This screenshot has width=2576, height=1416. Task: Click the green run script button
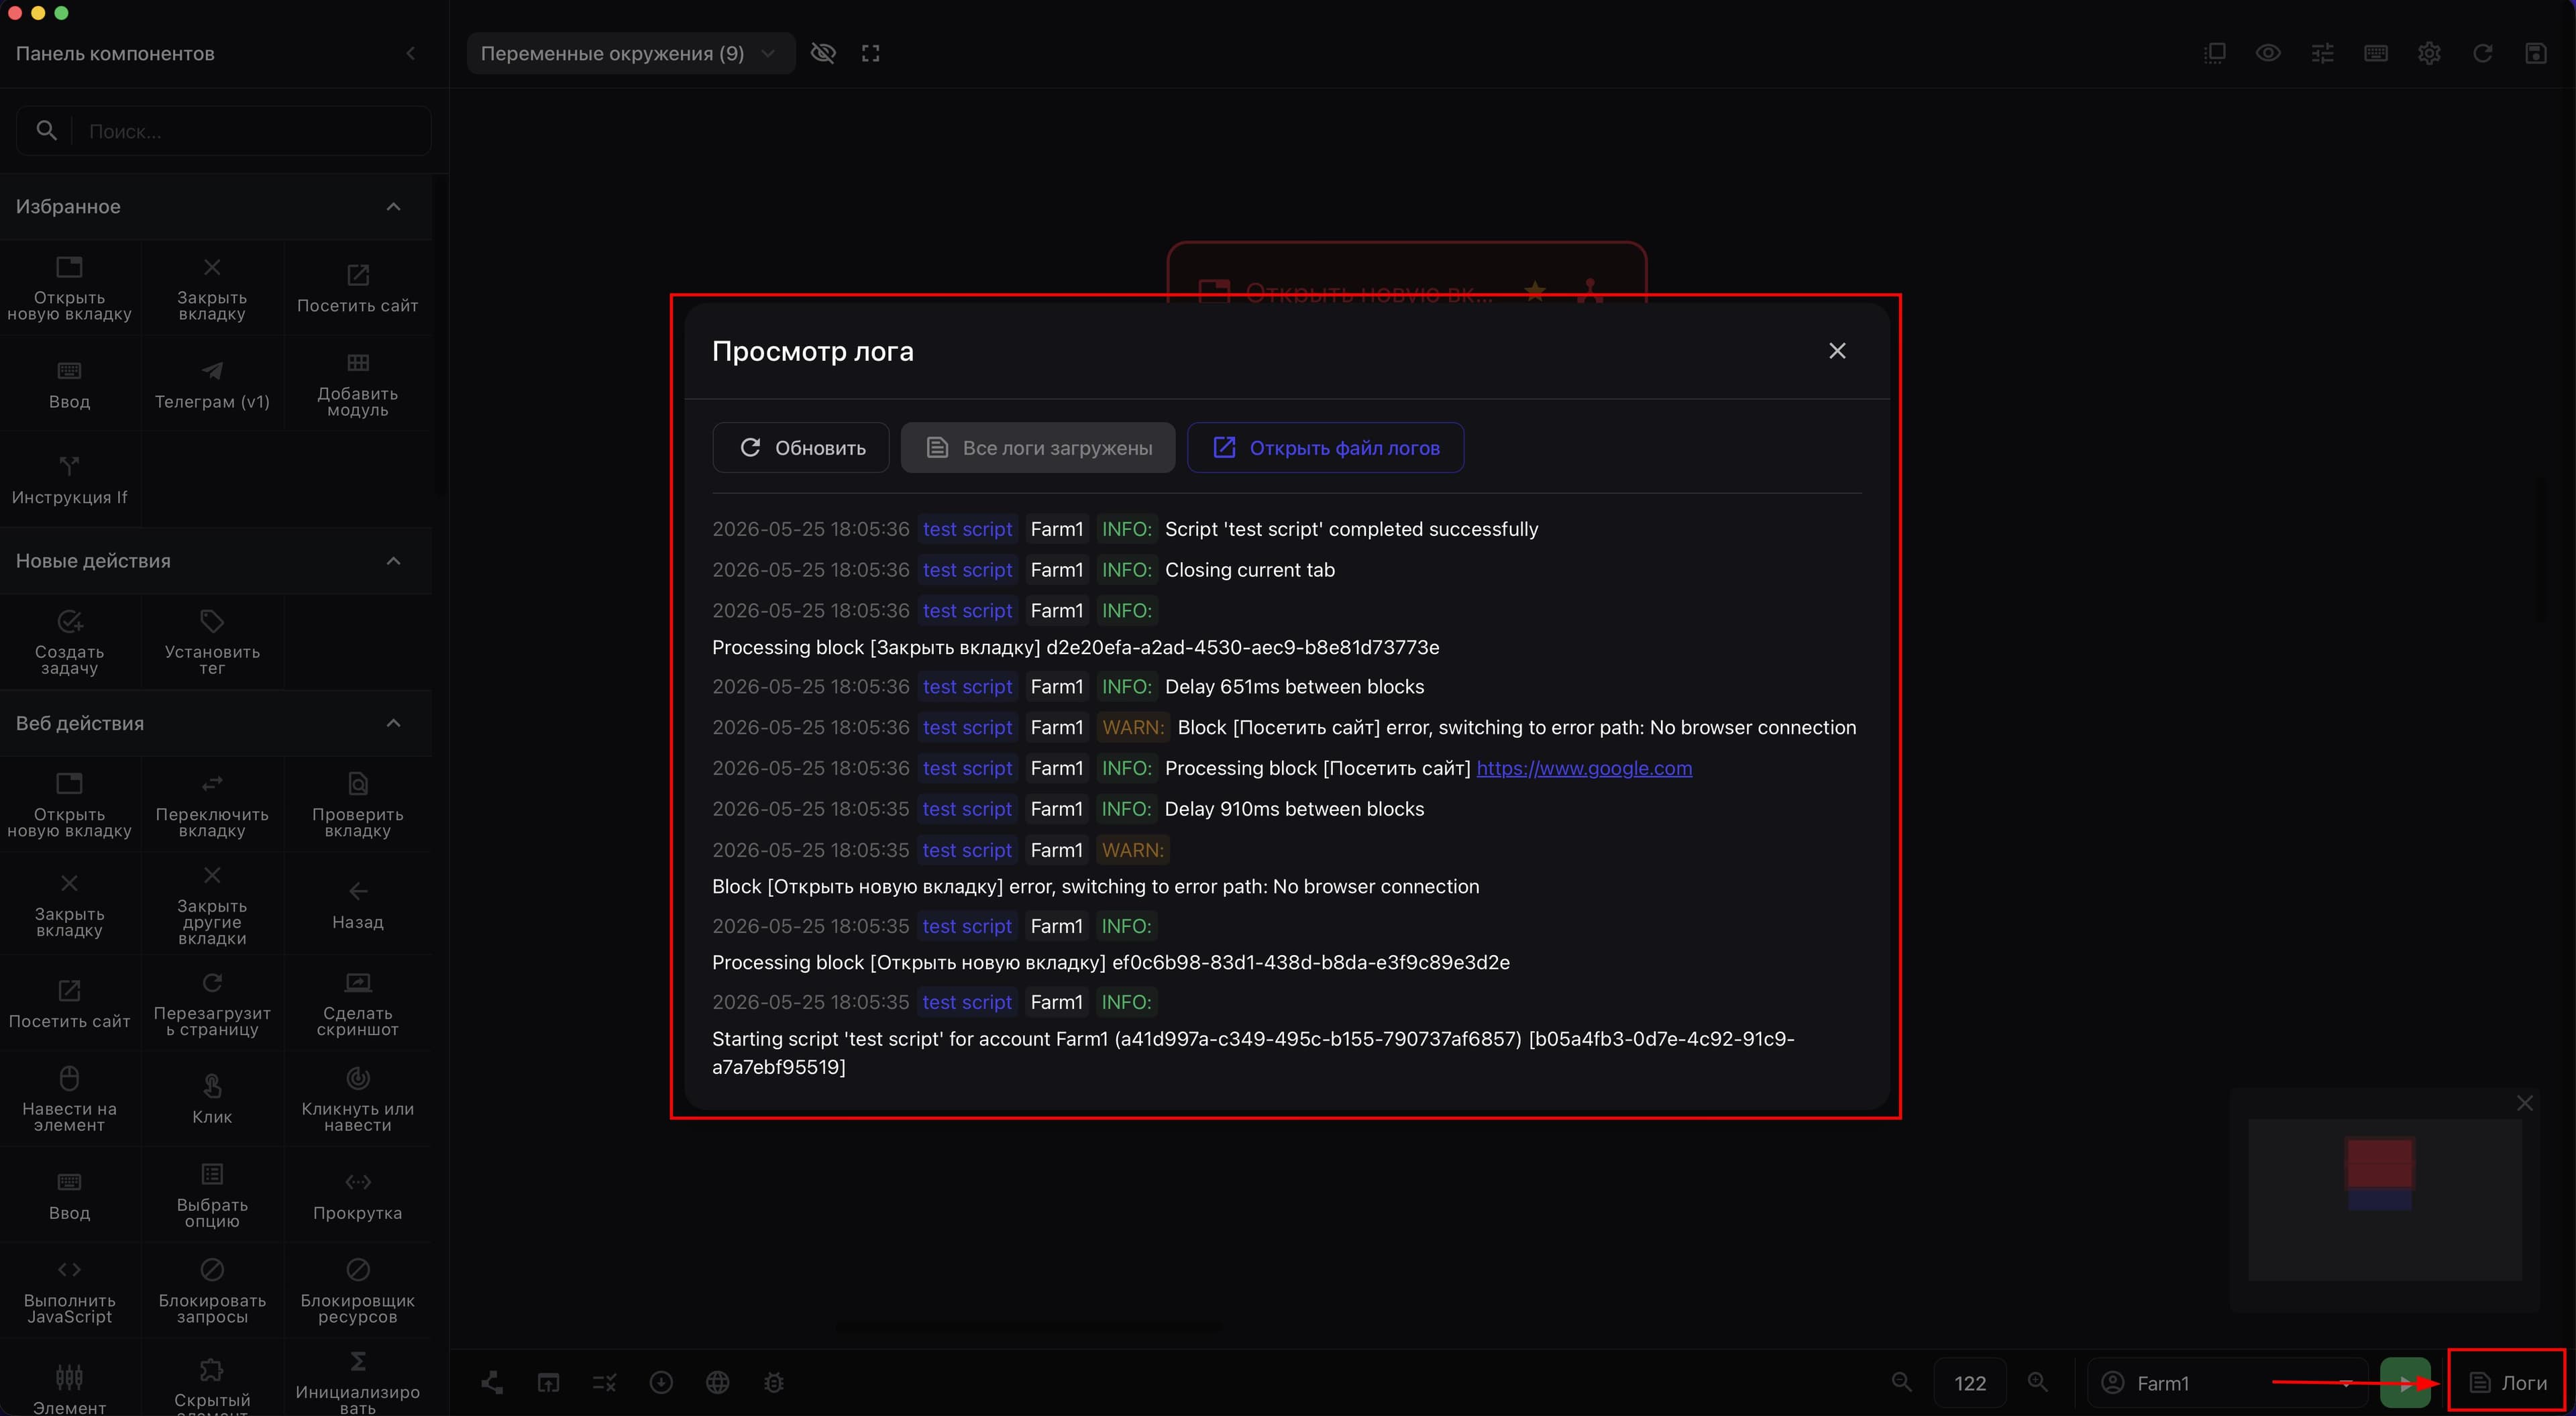pos(2405,1382)
